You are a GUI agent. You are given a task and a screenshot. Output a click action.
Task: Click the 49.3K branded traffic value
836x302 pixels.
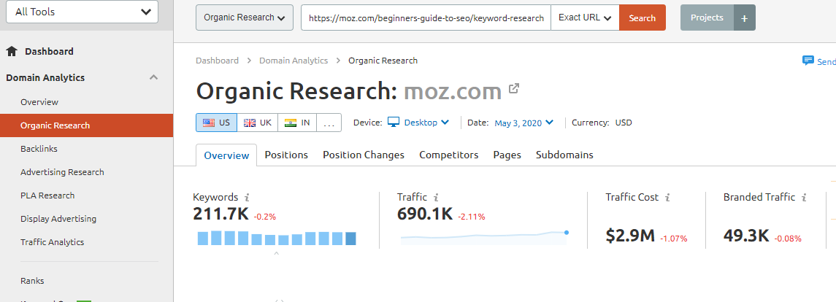point(746,236)
